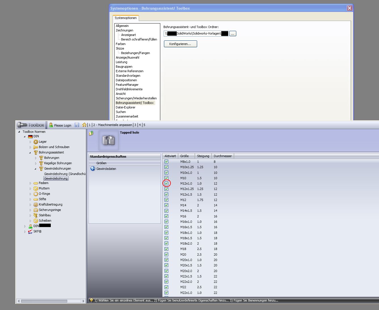Click the Kraftübertragung gear icon
Viewport: 379px width, 310px height.
36,205
